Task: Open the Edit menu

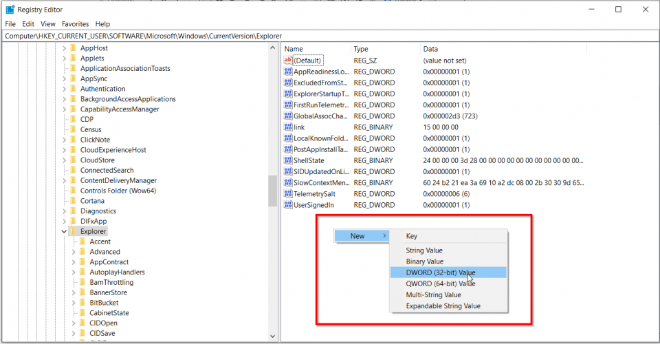Action: (28, 24)
